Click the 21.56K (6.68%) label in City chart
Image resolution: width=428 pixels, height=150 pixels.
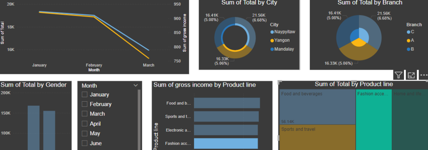[x=260, y=18]
